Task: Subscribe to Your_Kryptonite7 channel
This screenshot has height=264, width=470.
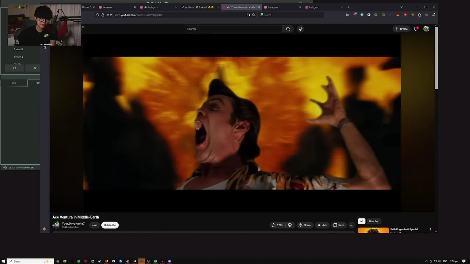Action: click(x=110, y=225)
